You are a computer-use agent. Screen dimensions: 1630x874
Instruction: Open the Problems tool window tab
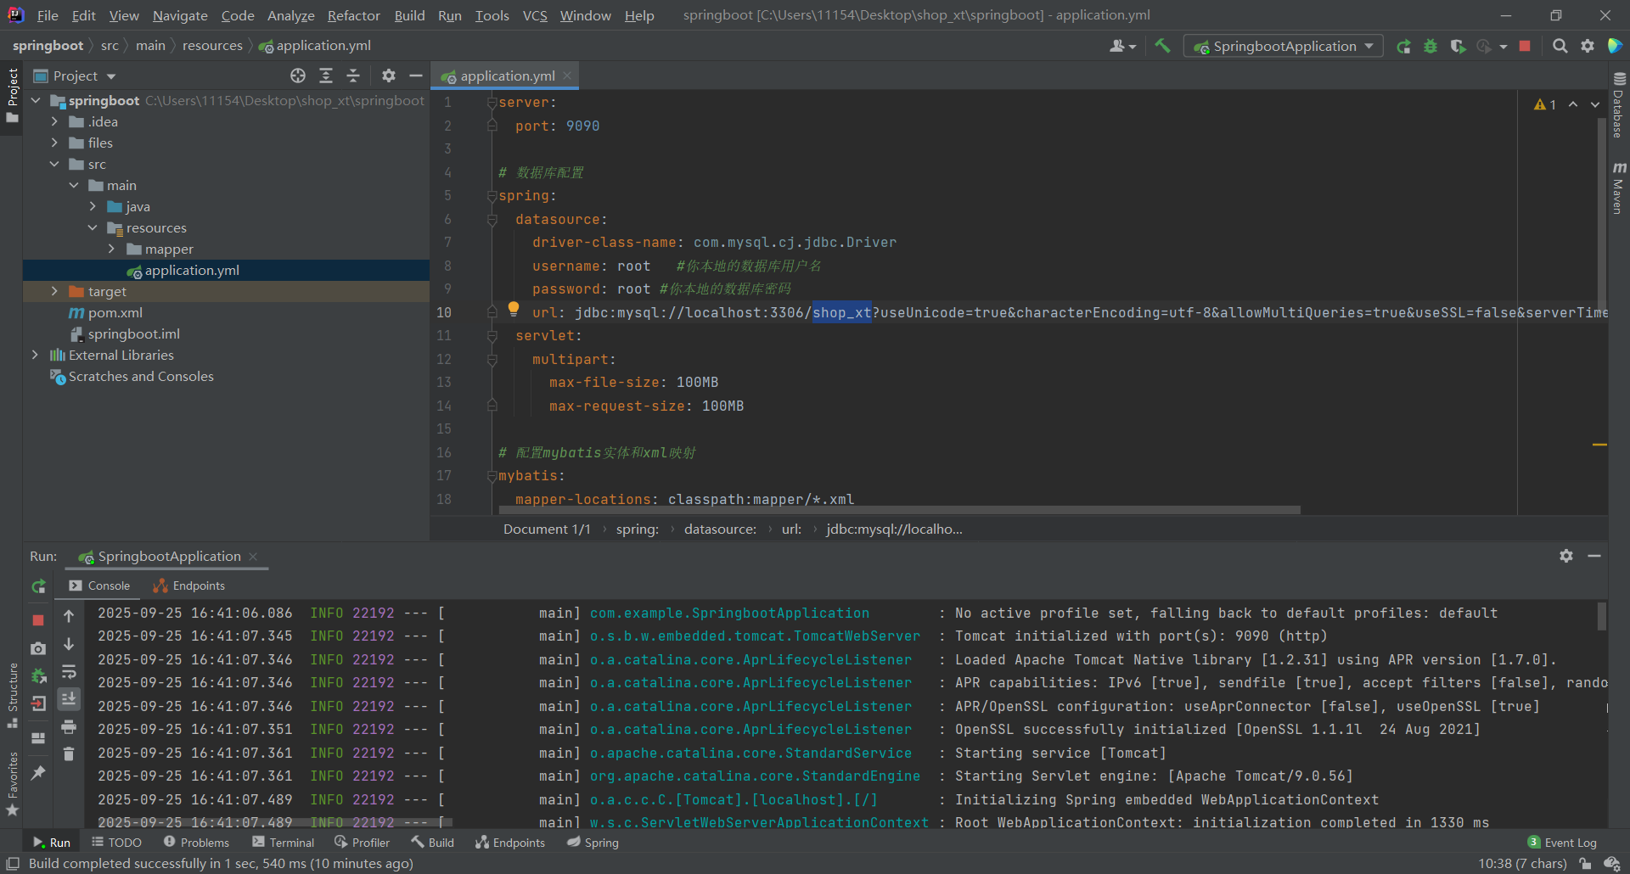pyautogui.click(x=196, y=843)
